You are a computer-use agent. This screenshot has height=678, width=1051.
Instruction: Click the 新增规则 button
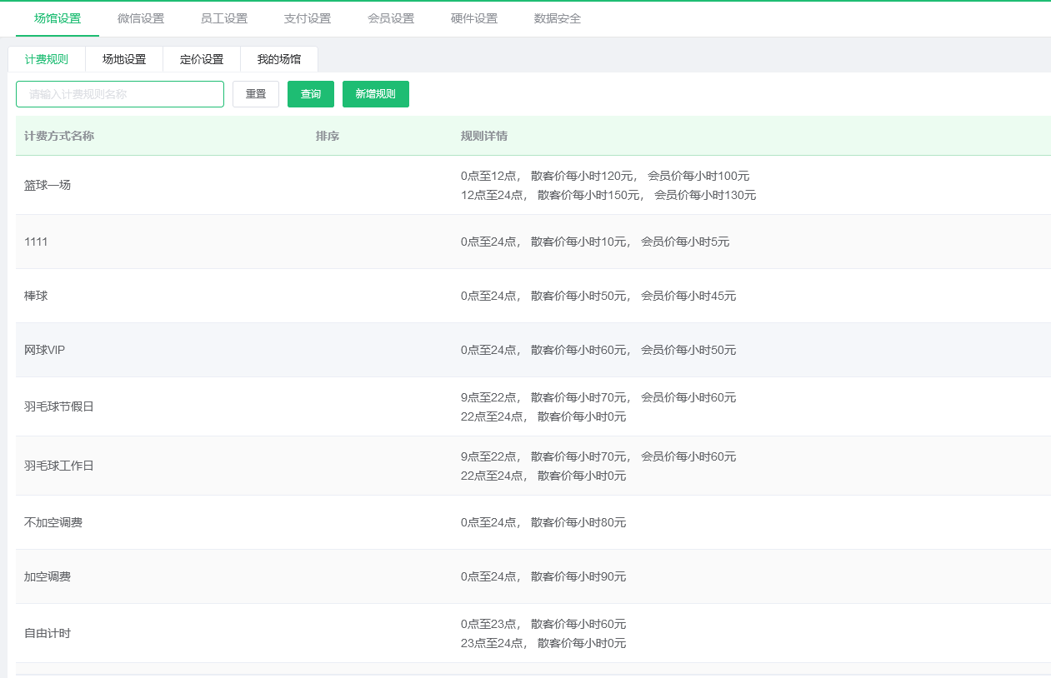(x=375, y=94)
